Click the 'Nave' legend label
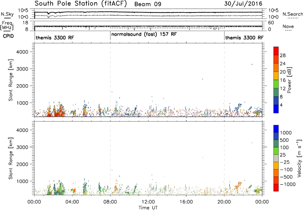The image size is (303, 210). coord(288,26)
